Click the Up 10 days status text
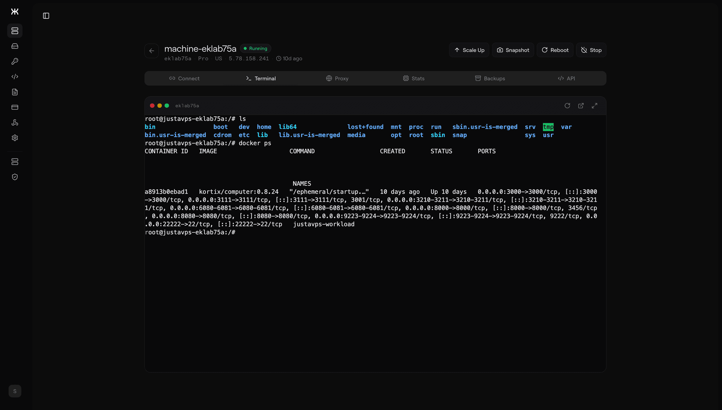 coord(449,192)
